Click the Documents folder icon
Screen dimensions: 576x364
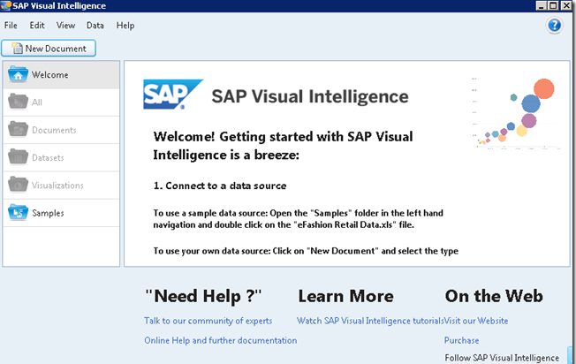pyautogui.click(x=18, y=129)
